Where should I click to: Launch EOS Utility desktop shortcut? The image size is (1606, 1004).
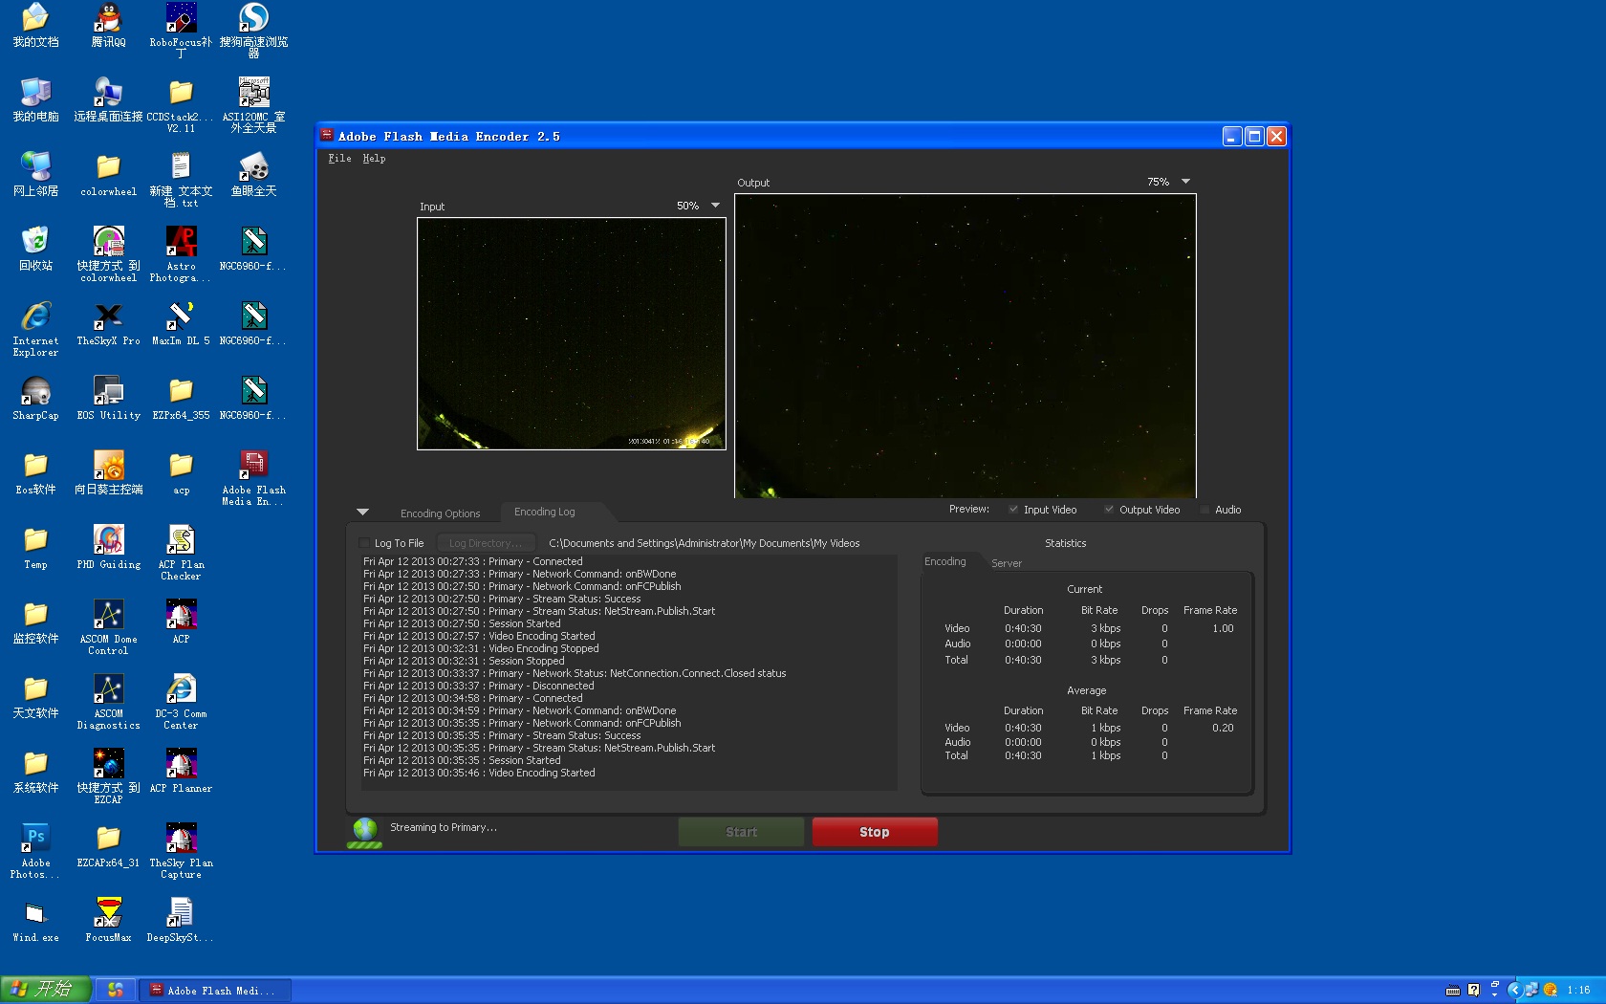[108, 398]
